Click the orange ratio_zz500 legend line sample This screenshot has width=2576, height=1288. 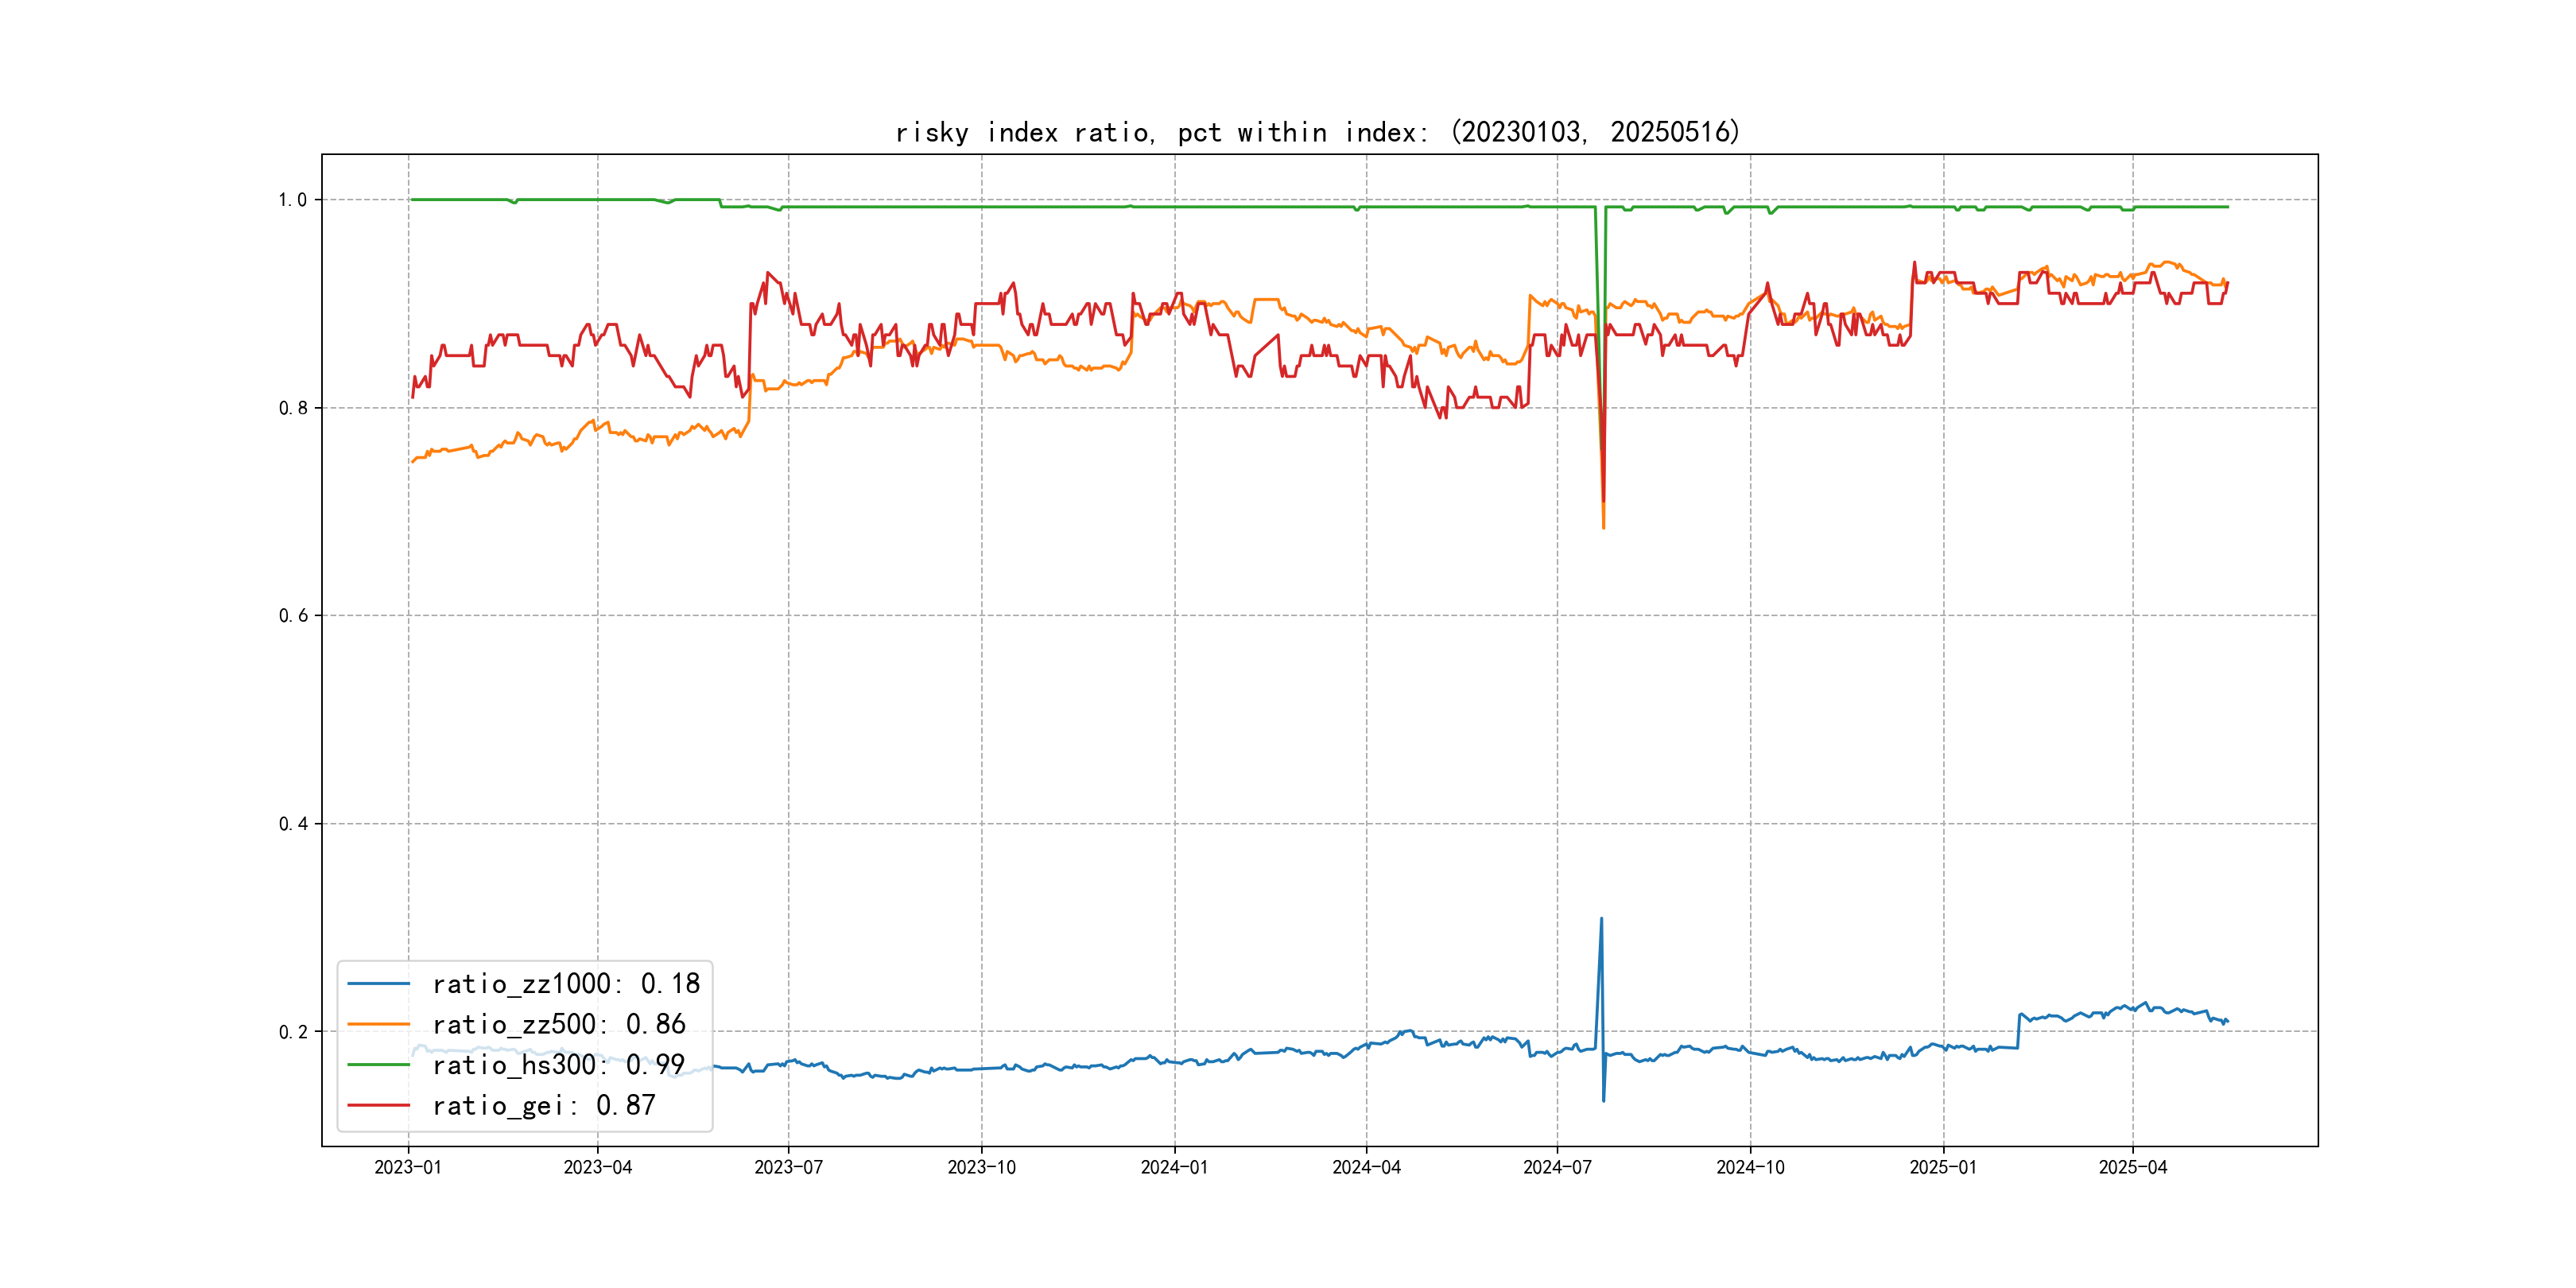tap(378, 1024)
